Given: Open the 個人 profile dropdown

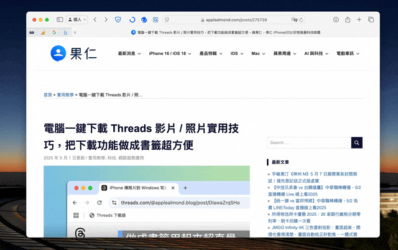Looking at the screenshot, I should tap(77, 19).
